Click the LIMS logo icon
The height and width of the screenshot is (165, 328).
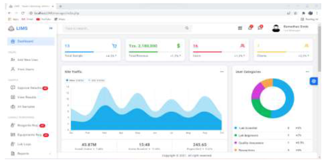pos(11,29)
